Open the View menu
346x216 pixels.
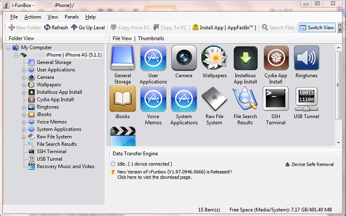[52, 17]
